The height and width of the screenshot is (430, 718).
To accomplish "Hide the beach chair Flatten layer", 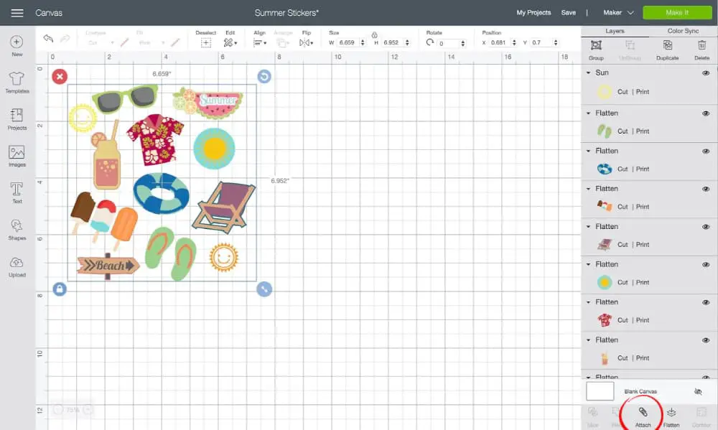I will [x=706, y=227].
